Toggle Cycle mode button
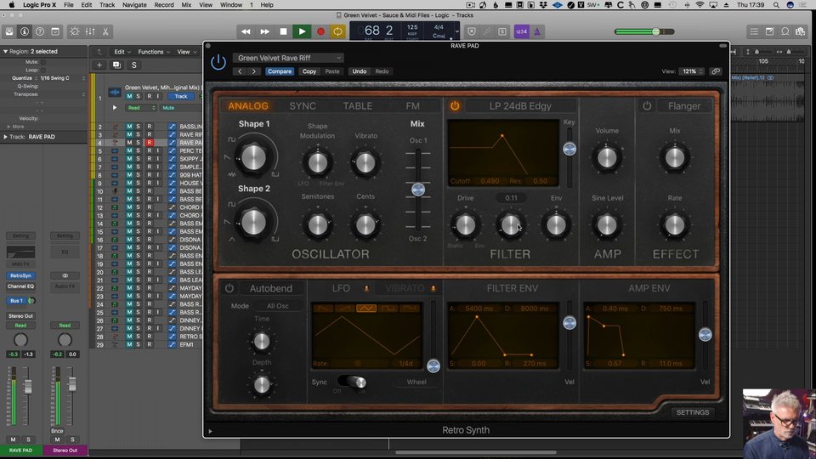The width and height of the screenshot is (816, 459). click(337, 31)
